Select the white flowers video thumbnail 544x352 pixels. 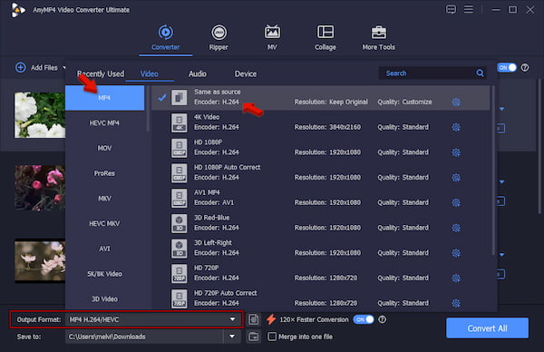click(40, 115)
